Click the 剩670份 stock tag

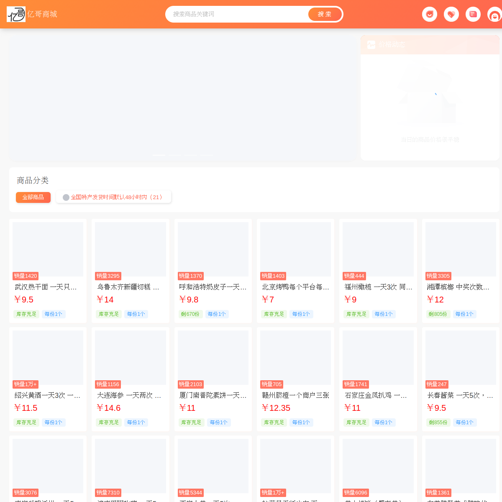coord(190,314)
